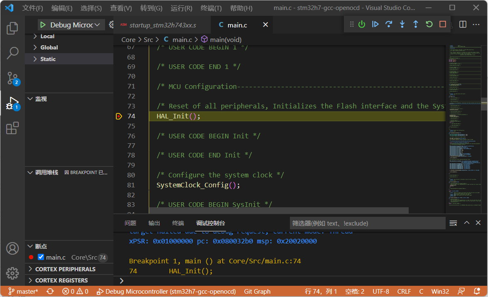Open launch.json via debug gear icon
The height and width of the screenshot is (297, 488).
tap(111, 25)
